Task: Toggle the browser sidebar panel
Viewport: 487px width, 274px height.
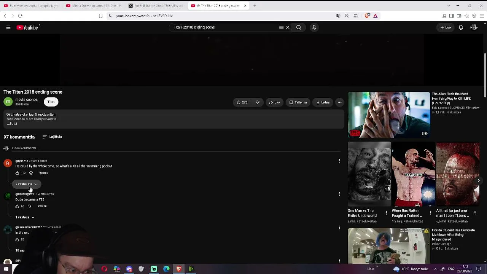Action: point(451,16)
